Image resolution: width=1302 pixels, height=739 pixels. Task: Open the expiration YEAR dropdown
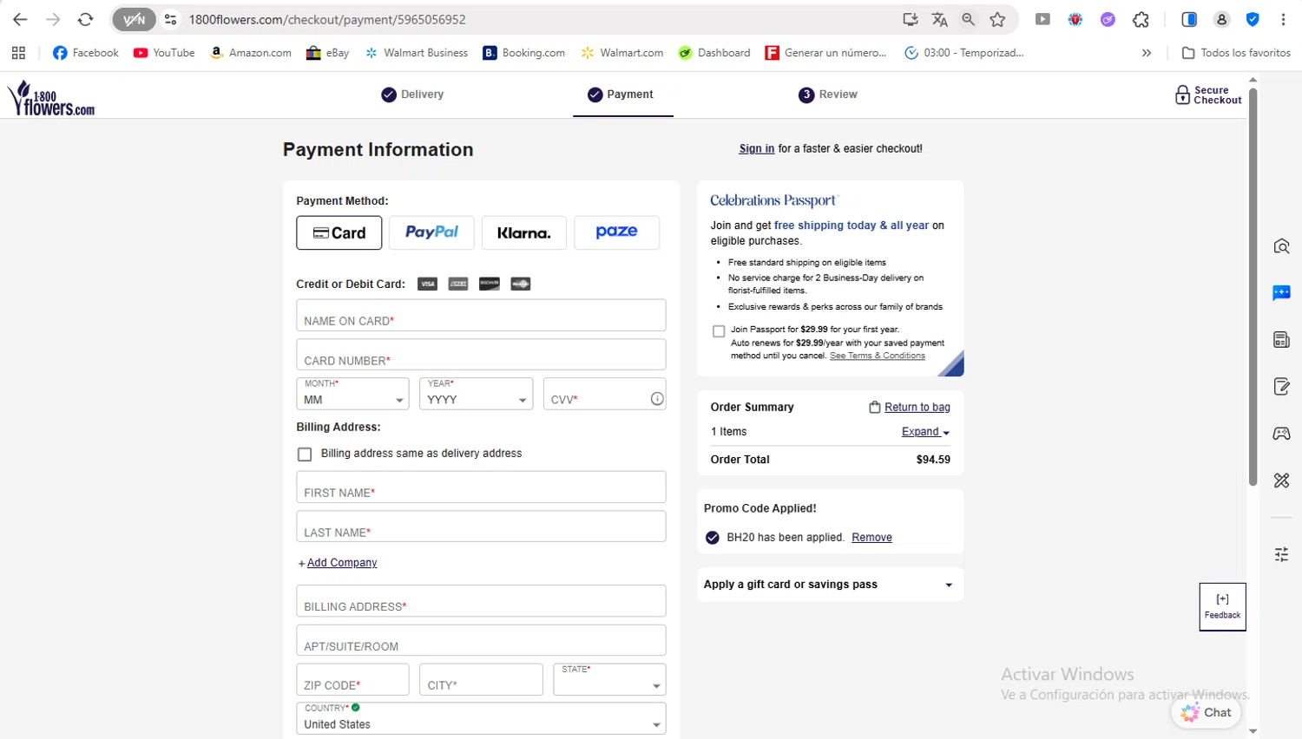click(x=476, y=394)
